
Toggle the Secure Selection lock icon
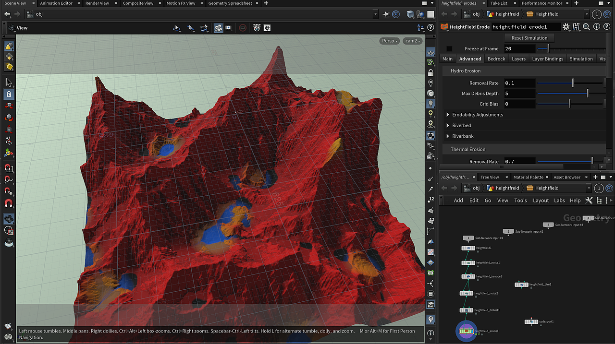pyautogui.click(x=9, y=94)
